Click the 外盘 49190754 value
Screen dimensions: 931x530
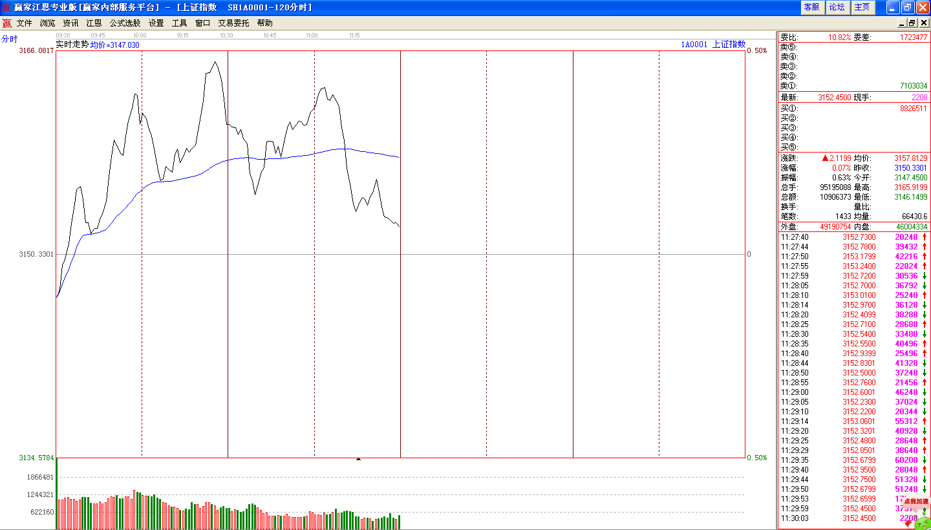coord(835,227)
